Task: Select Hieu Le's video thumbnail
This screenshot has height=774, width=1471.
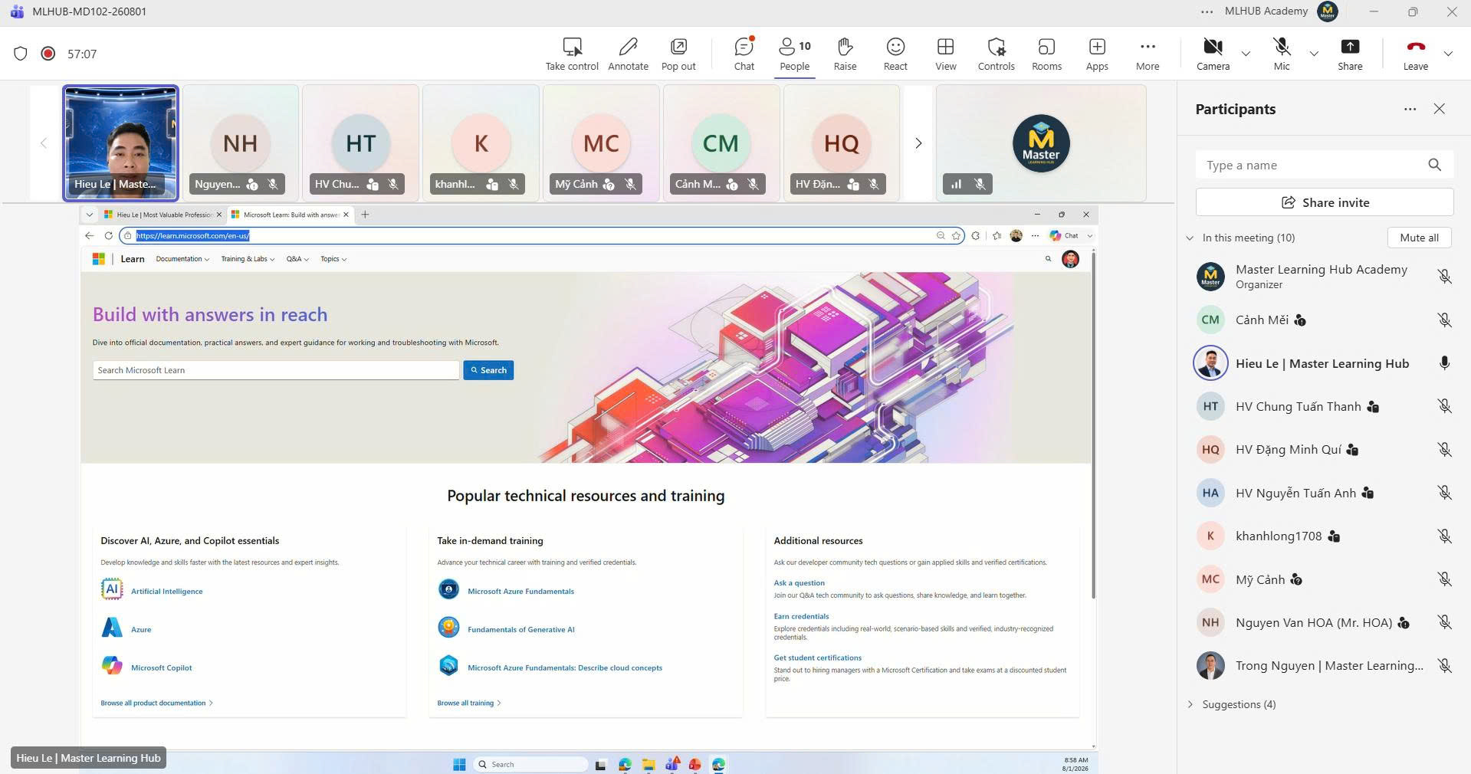Action: pyautogui.click(x=120, y=143)
